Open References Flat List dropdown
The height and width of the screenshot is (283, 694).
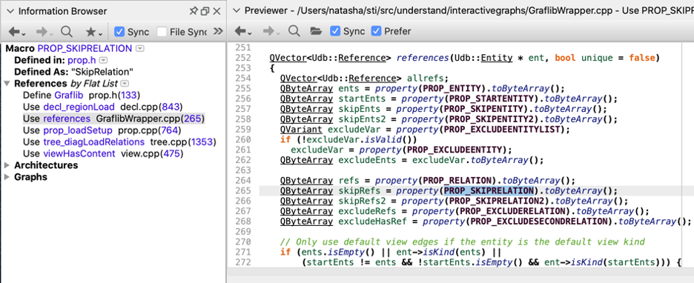(x=125, y=84)
